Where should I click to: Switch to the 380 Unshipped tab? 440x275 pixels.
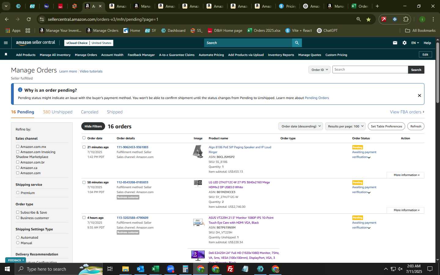pos(57,112)
